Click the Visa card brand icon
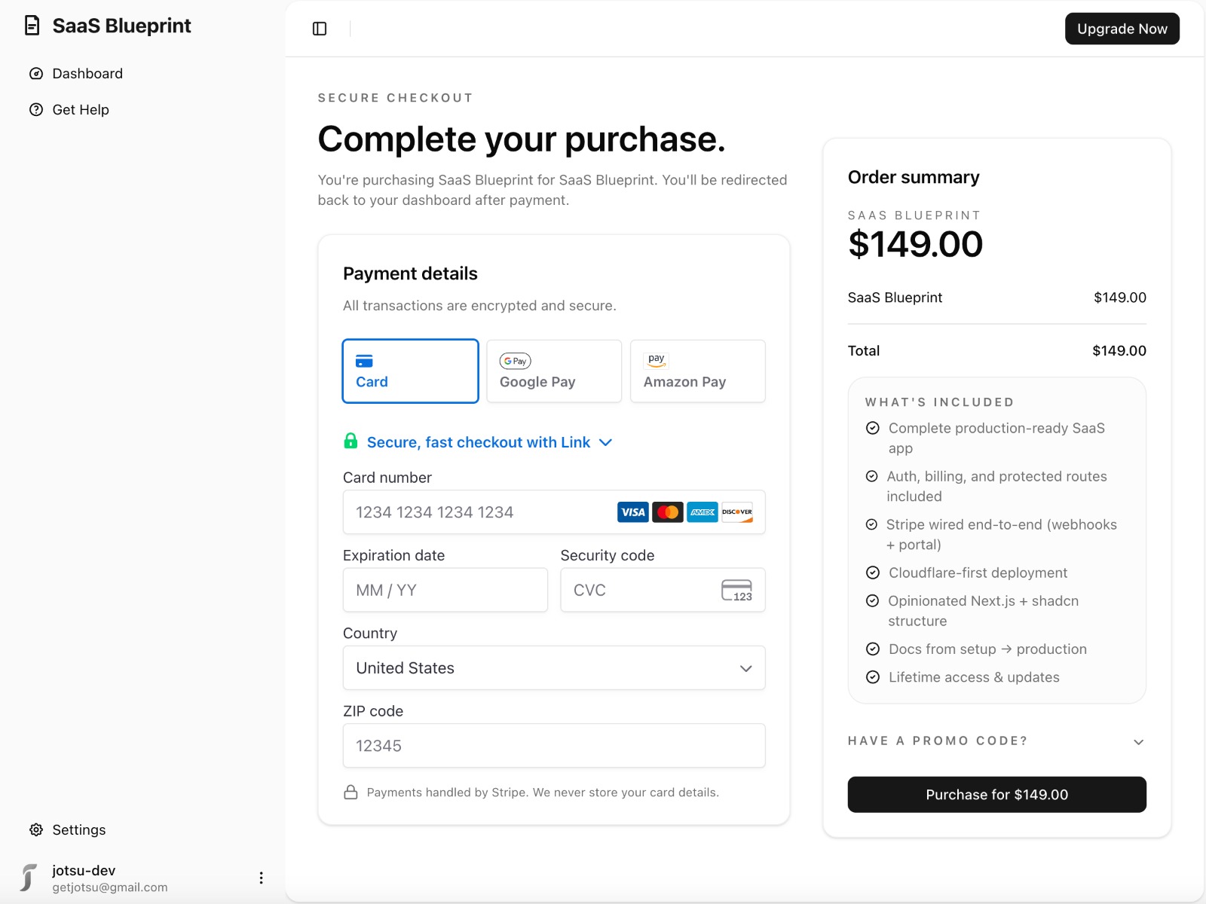The height and width of the screenshot is (904, 1206). [x=632, y=512]
